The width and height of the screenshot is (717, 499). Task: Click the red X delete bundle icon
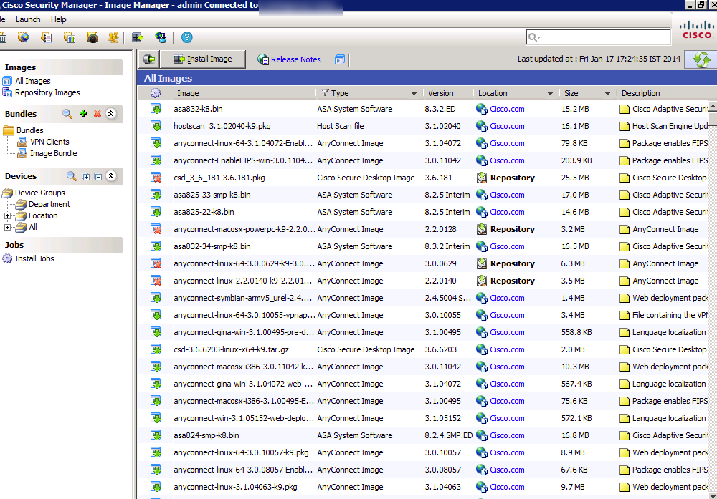(97, 114)
